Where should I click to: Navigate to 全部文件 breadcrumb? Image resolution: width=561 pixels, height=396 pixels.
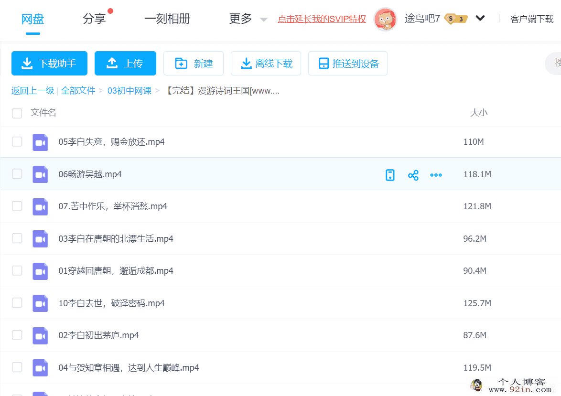(x=78, y=91)
